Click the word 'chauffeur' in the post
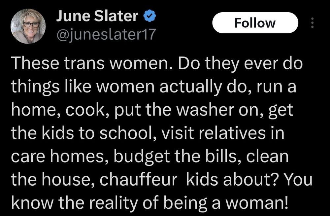 (139, 180)
